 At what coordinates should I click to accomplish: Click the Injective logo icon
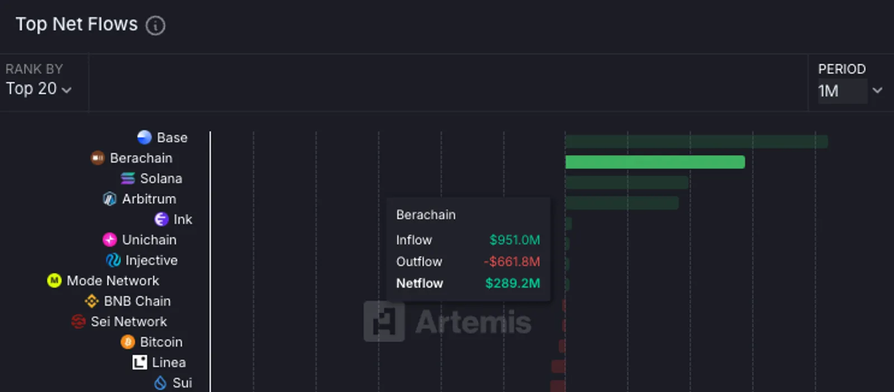coord(113,260)
